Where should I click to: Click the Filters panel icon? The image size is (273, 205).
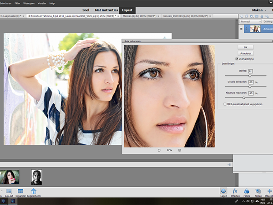coord(246,191)
